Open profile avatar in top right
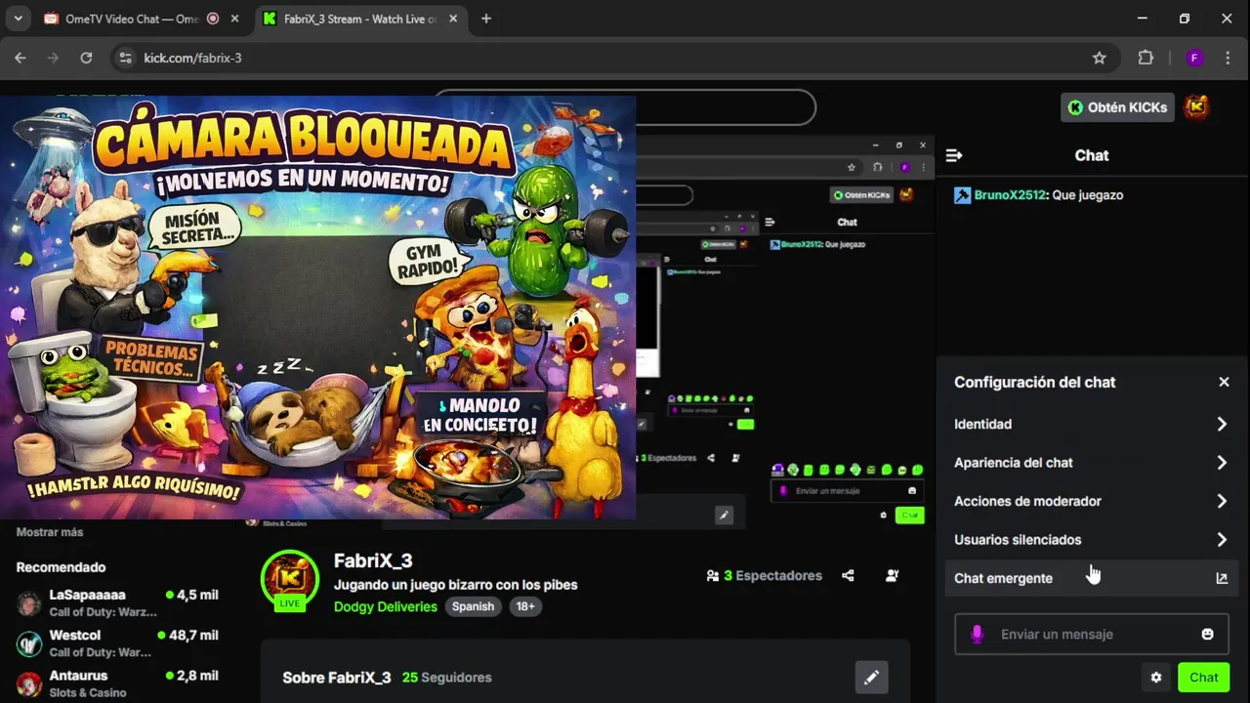Screen dimensions: 1250x703 point(1196,107)
